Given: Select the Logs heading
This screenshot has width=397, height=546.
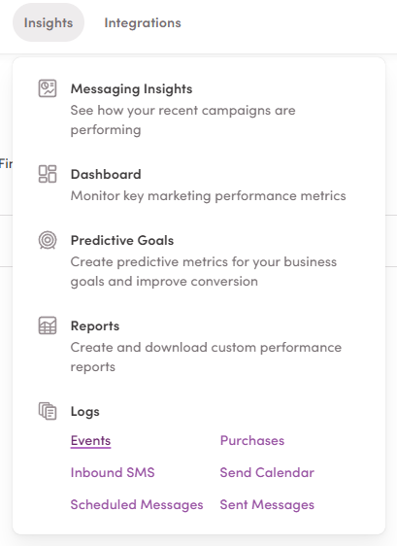Looking at the screenshot, I should (84, 412).
